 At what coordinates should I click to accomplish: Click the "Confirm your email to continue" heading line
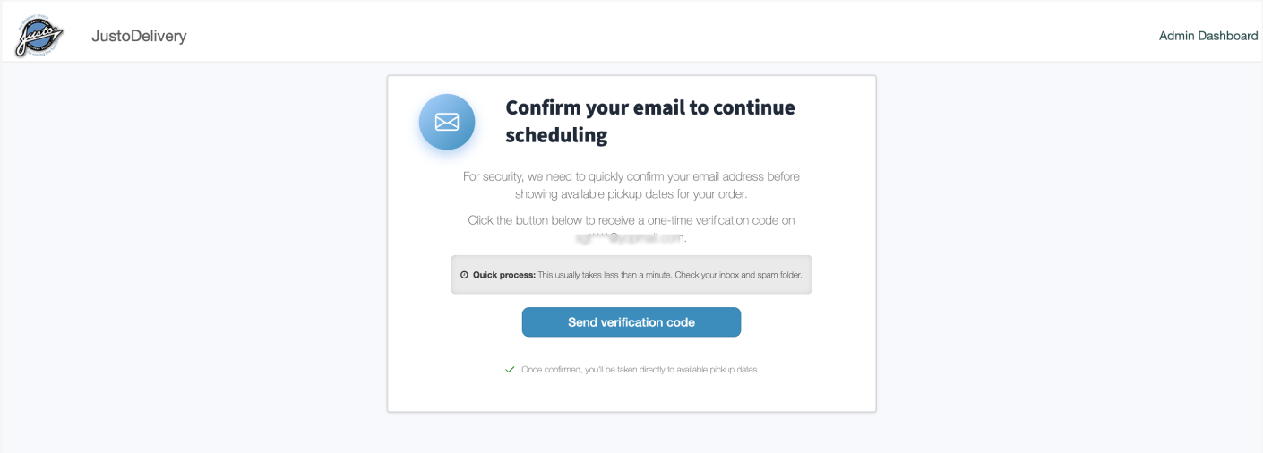pyautogui.click(x=649, y=107)
